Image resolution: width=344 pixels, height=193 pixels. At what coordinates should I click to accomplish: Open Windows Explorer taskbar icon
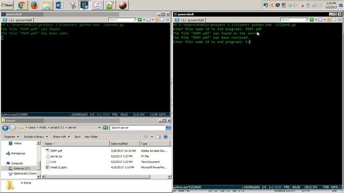point(47,5)
